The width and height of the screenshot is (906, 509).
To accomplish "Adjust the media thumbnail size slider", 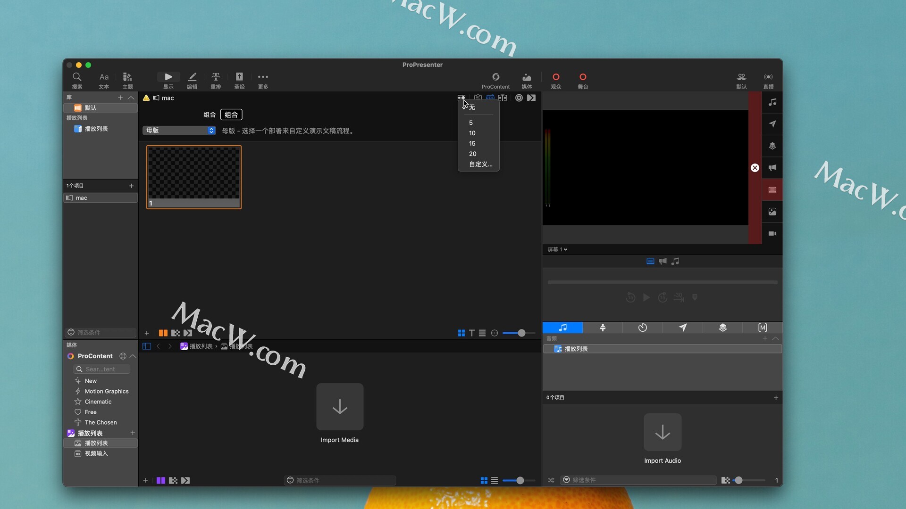I will [x=519, y=481].
